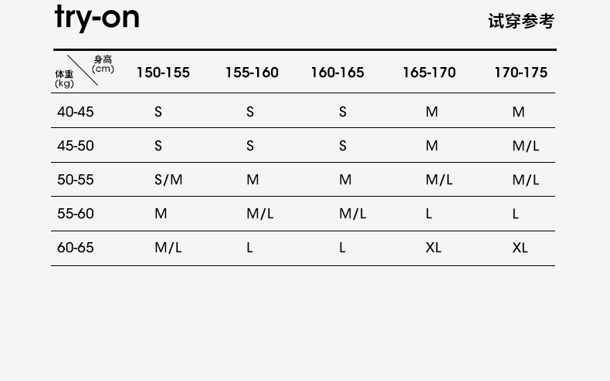Click the S/M size cell
The image size is (610, 381).
(x=168, y=180)
